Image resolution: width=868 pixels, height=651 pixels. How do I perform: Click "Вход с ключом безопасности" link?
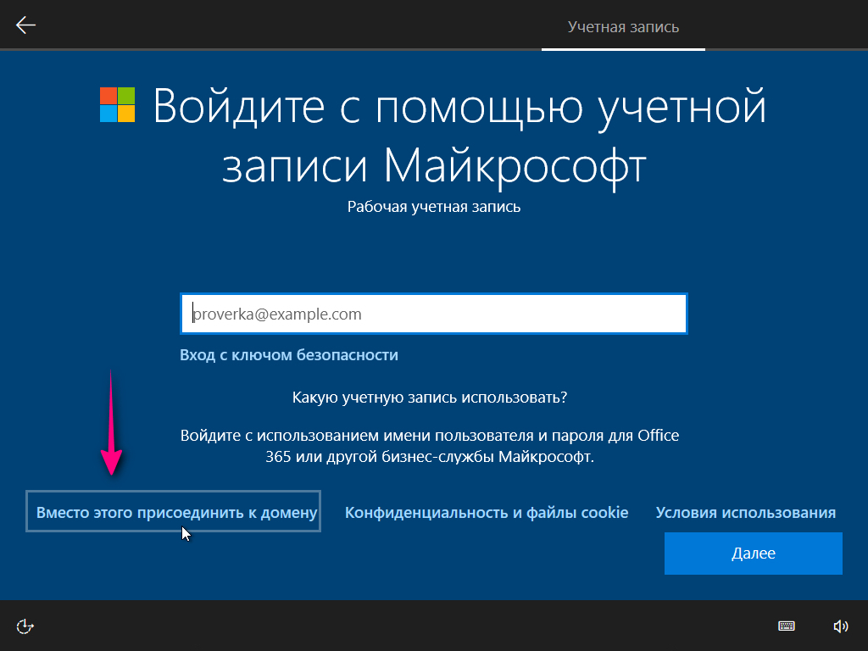[x=289, y=355]
